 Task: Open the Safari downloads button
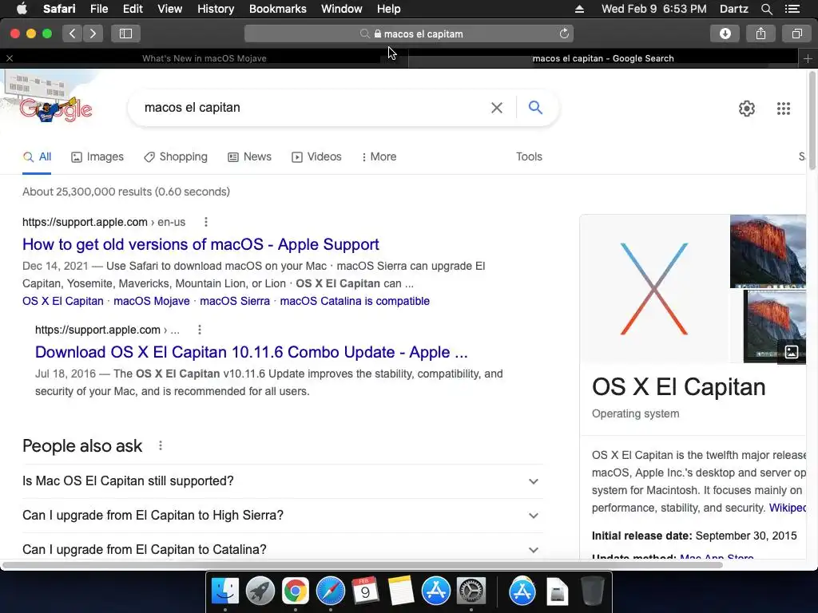coord(725,34)
